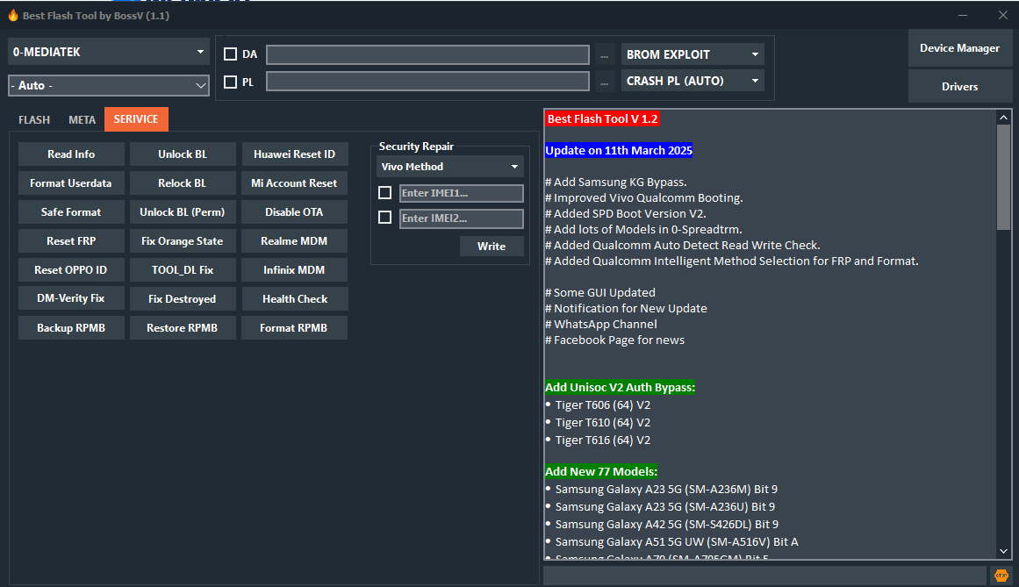Tick the IMEI1 checkbox
Screen dimensions: 1019x587
click(x=384, y=193)
